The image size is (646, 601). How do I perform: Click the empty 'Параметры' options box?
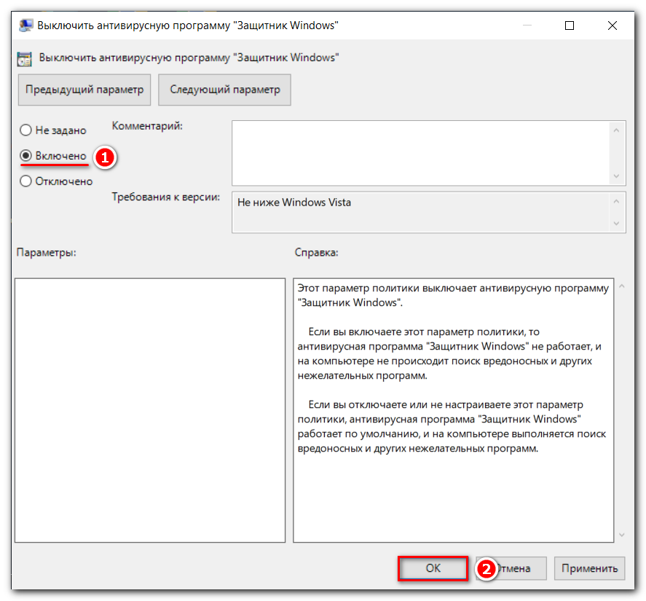(x=150, y=410)
